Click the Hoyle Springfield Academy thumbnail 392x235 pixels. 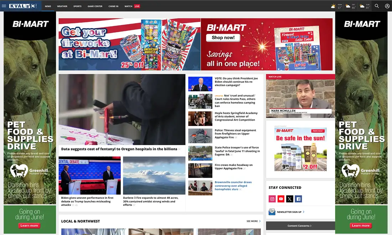click(x=200, y=119)
